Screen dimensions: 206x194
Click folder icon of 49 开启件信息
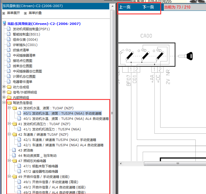click(x=14, y=176)
